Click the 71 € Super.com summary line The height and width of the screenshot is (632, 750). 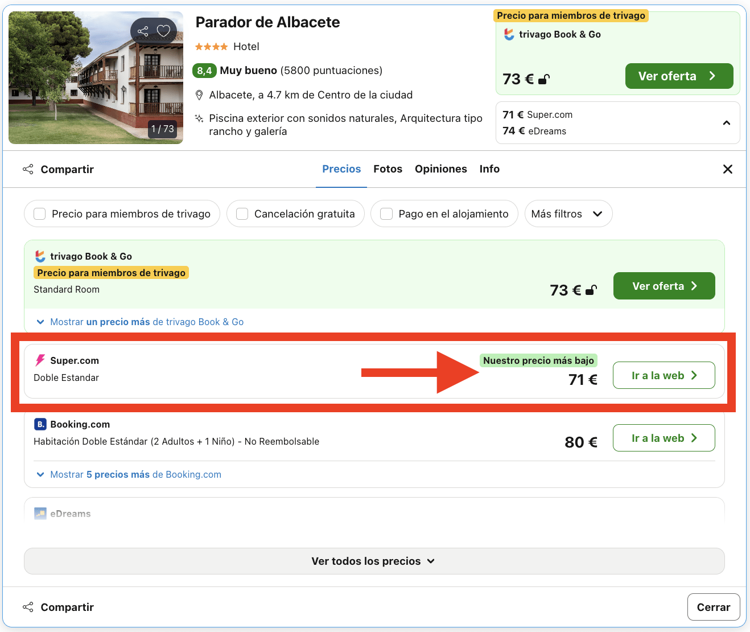point(538,114)
